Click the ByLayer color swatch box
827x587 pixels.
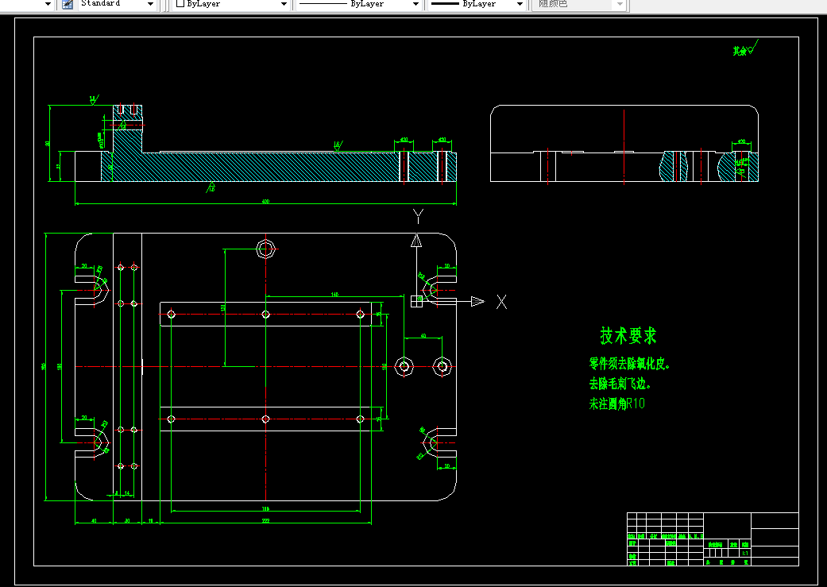pyautogui.click(x=180, y=3)
